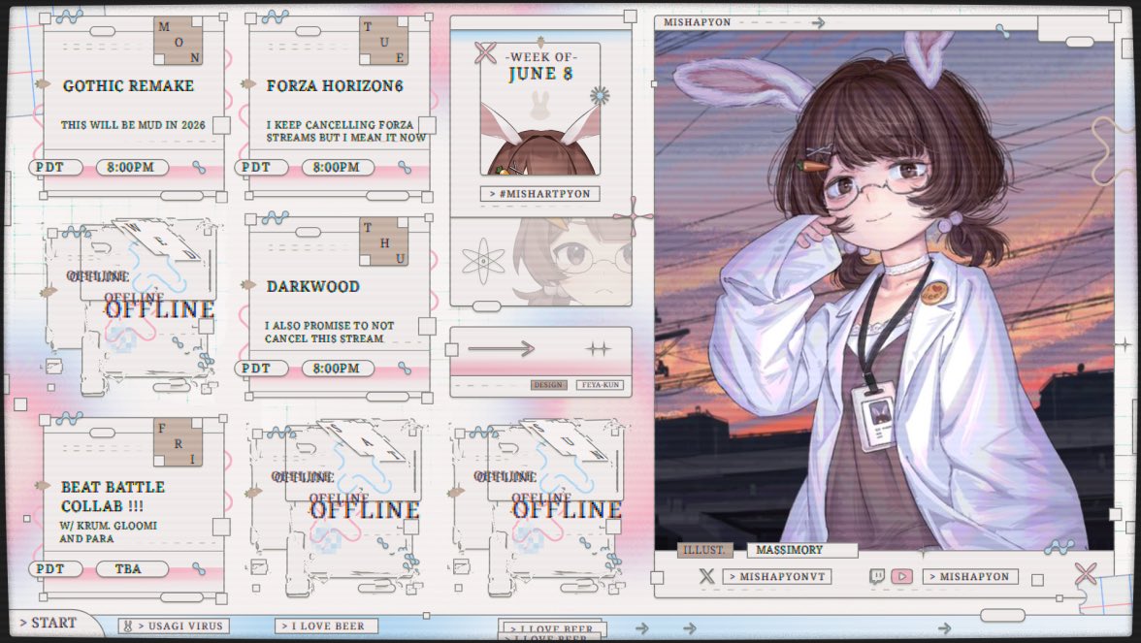Click the chain link icon in the GOTHIC REMAKE card
Viewport: 1141px width, 643px height.
coord(199,167)
